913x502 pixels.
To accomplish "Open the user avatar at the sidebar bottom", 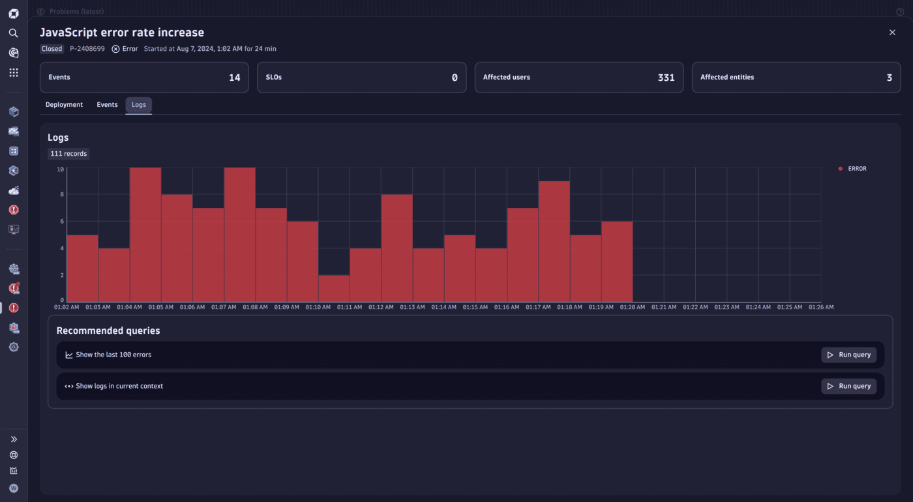I will 13,488.
